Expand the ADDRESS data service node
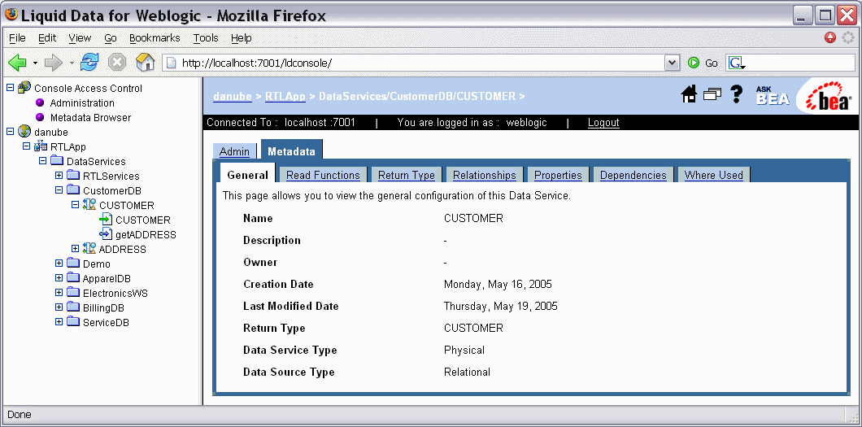 click(76, 249)
